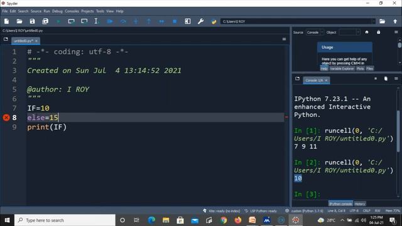The width and height of the screenshot is (402, 226).
Task: Open the Tools menu
Action: pyautogui.click(x=100, y=11)
